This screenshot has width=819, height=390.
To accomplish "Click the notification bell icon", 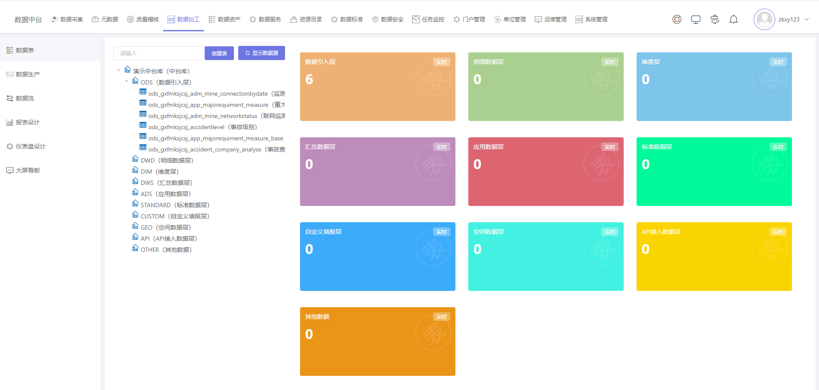I will click(734, 19).
